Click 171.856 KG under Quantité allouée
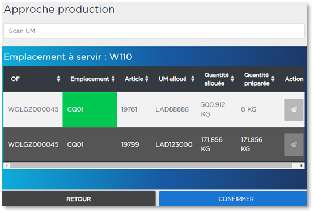This screenshot has height=213, width=314. (x=211, y=144)
